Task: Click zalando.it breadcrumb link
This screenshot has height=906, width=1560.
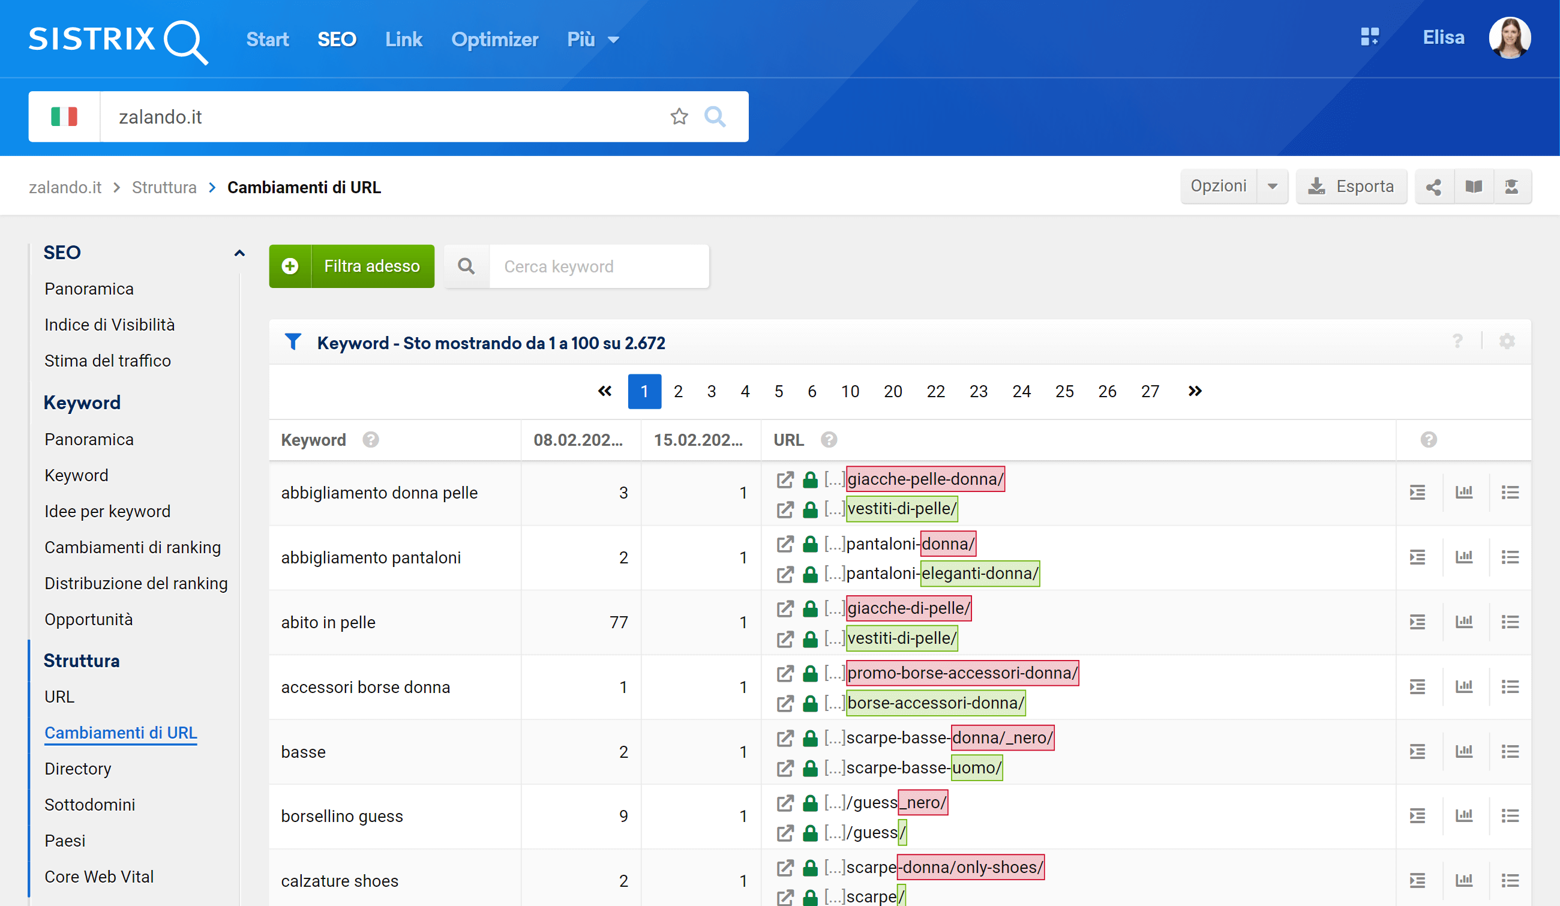Action: coord(65,188)
